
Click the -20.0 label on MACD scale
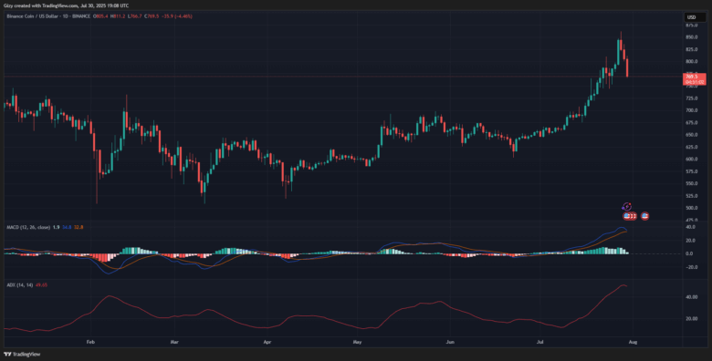692,267
